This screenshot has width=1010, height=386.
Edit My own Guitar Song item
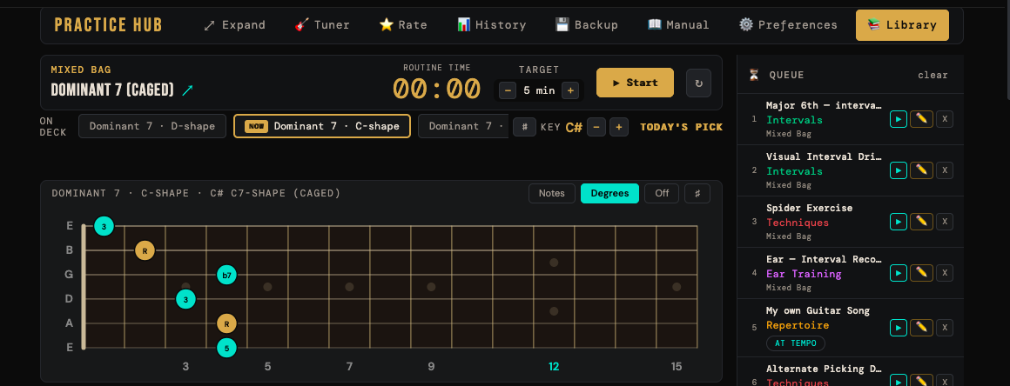921,328
